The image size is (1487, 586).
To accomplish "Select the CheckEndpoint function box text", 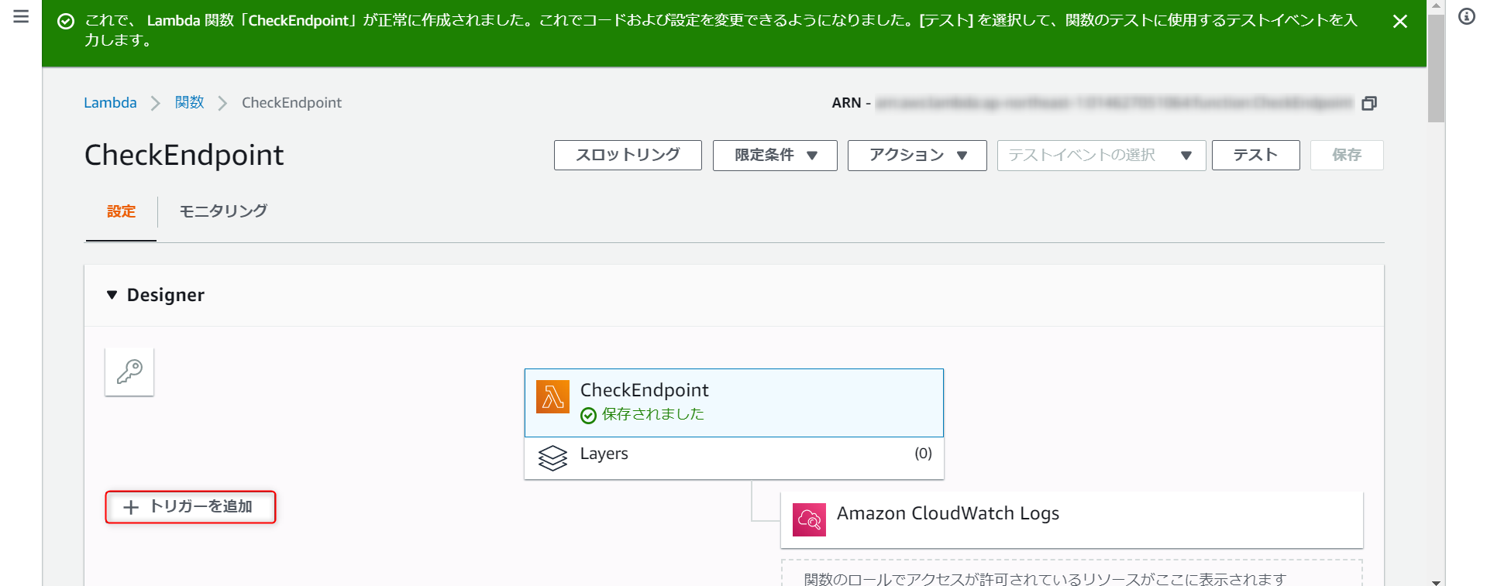I will 644,390.
